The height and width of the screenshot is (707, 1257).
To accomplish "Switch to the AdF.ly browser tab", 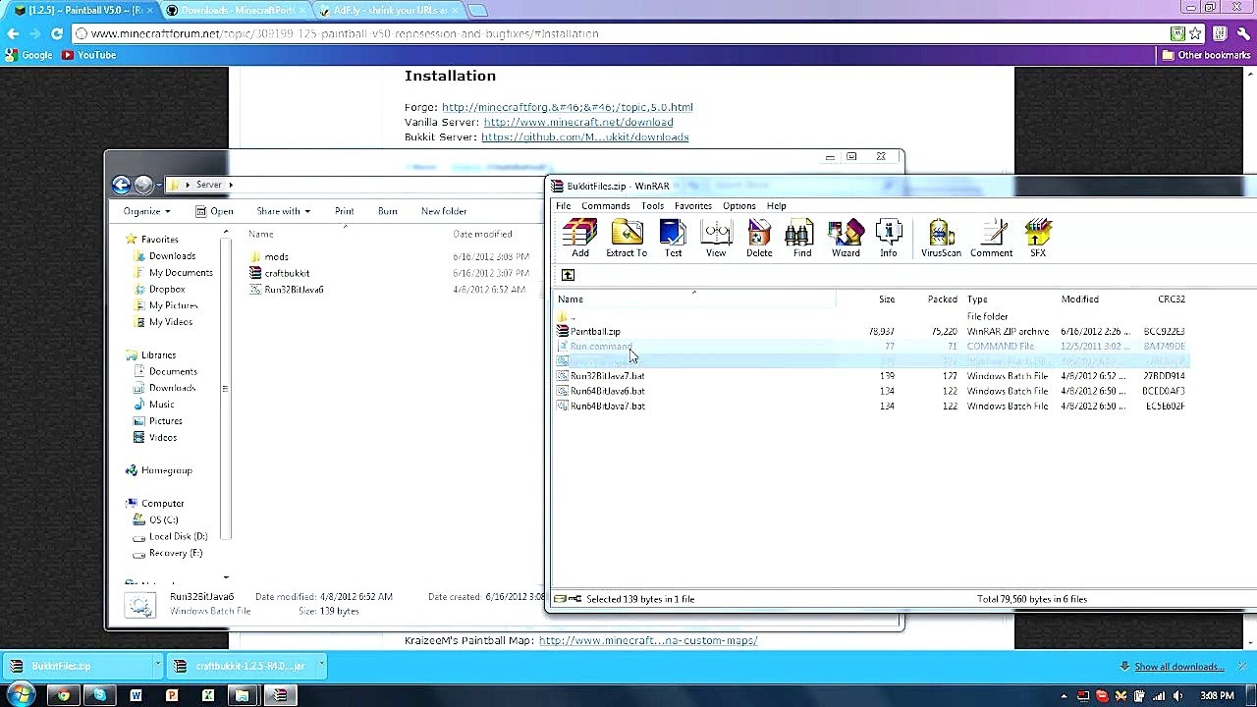I will coord(388,10).
